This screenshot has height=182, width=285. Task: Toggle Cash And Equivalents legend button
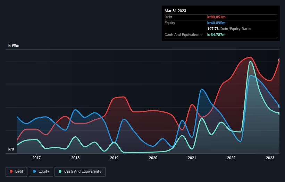(x=80, y=172)
